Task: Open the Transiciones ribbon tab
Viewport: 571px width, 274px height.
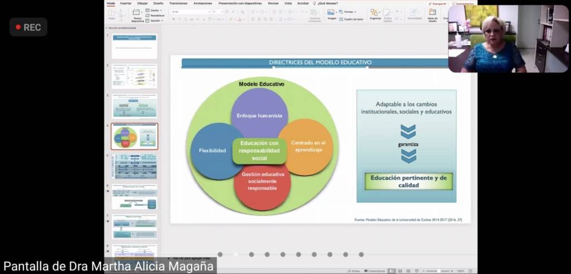Action: [178, 3]
